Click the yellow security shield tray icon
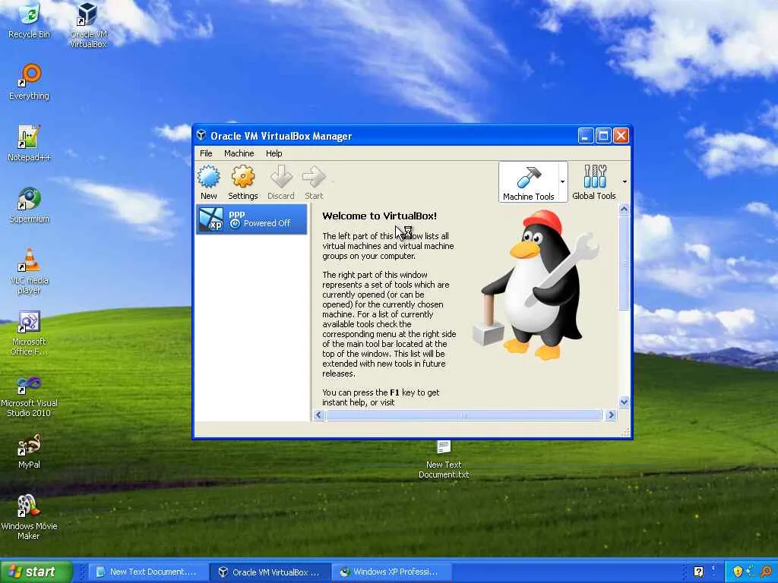Screen dimensions: 778x583 pos(738,572)
